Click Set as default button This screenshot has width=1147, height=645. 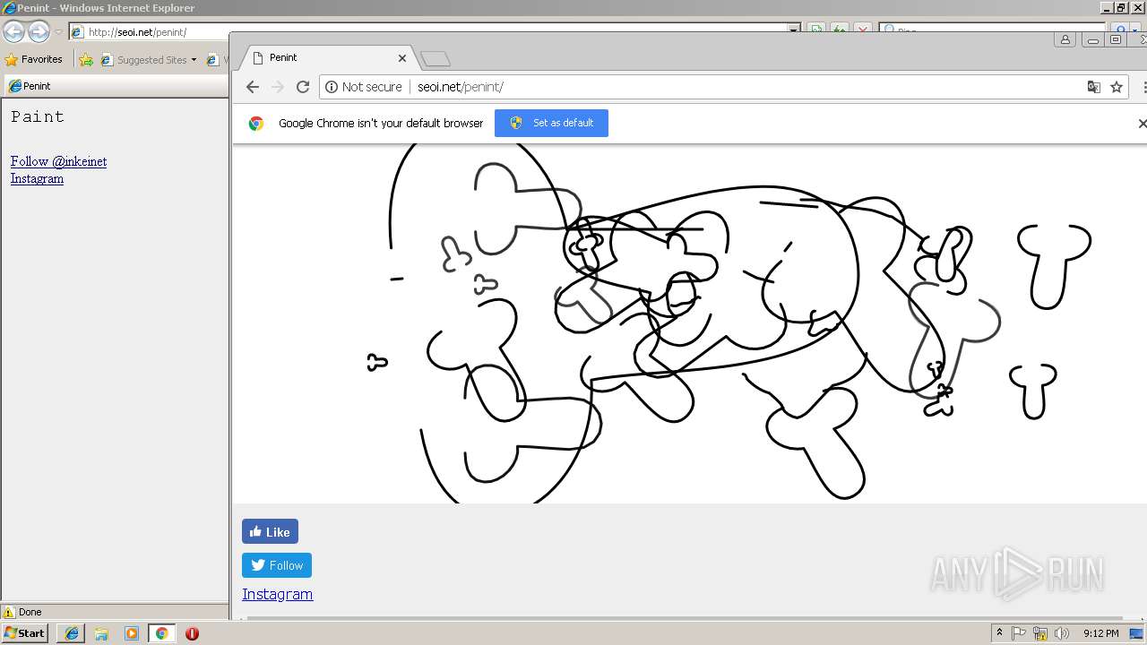coord(551,123)
